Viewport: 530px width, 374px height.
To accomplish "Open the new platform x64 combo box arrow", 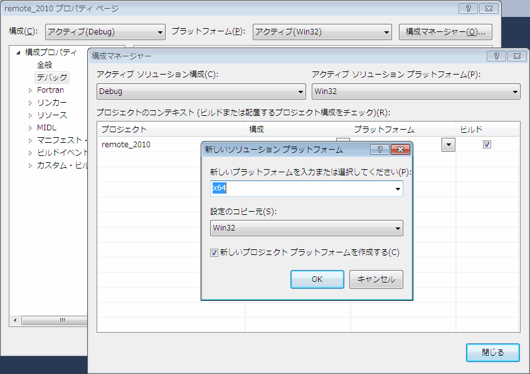I will (398, 189).
